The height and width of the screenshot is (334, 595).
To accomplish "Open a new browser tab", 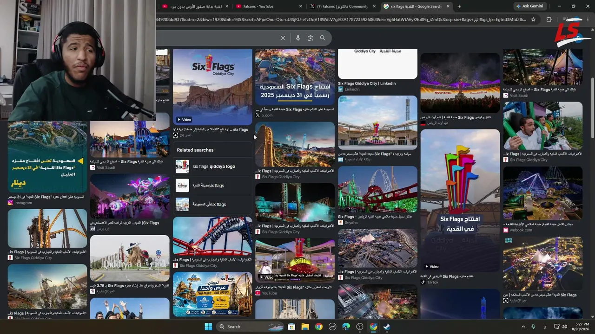I will click(x=459, y=6).
